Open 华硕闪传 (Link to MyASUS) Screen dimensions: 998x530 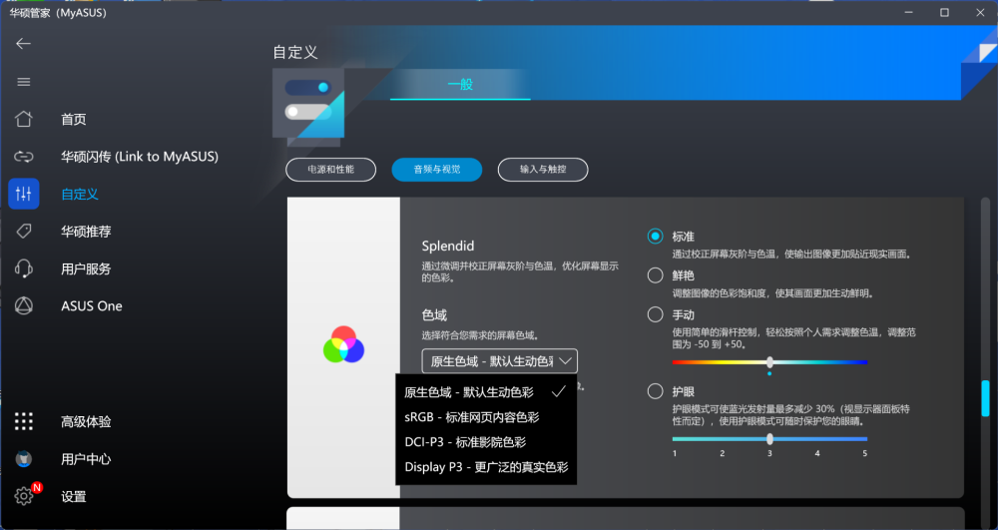click(x=140, y=157)
